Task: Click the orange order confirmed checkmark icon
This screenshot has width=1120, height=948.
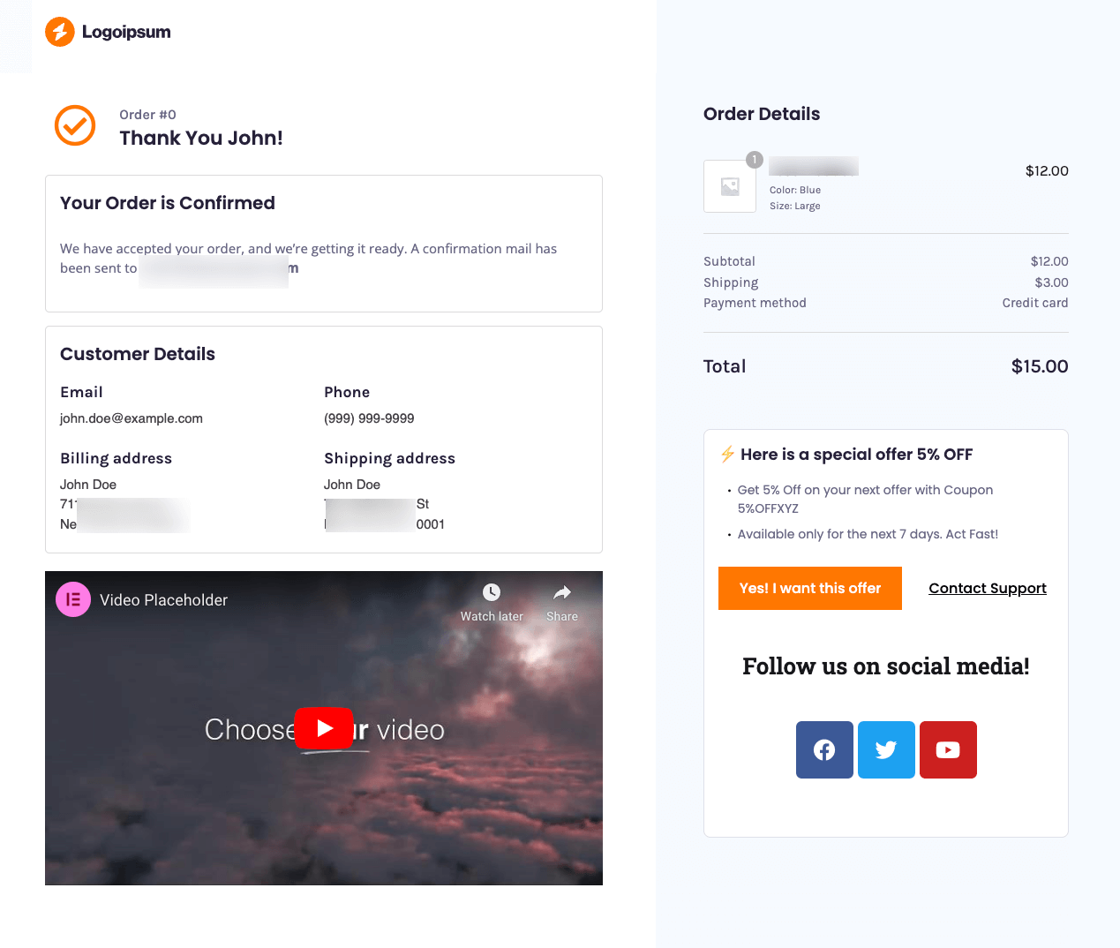Action: pos(75,125)
